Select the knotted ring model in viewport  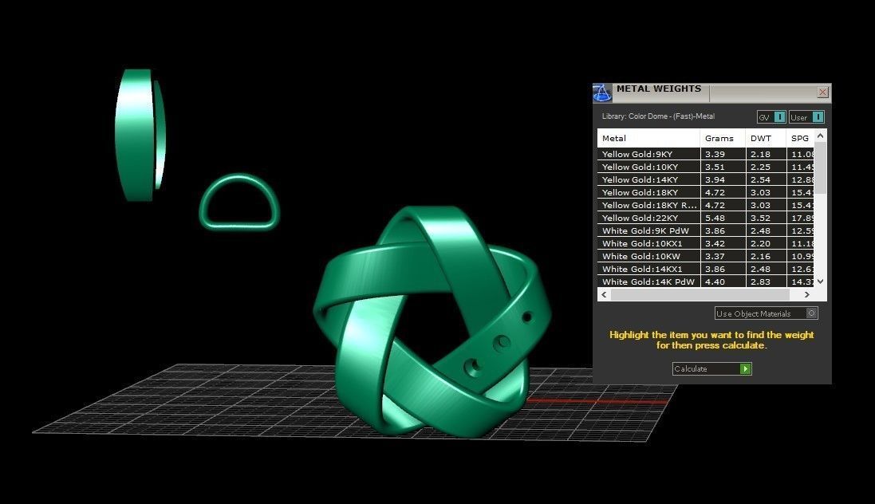coord(432,321)
